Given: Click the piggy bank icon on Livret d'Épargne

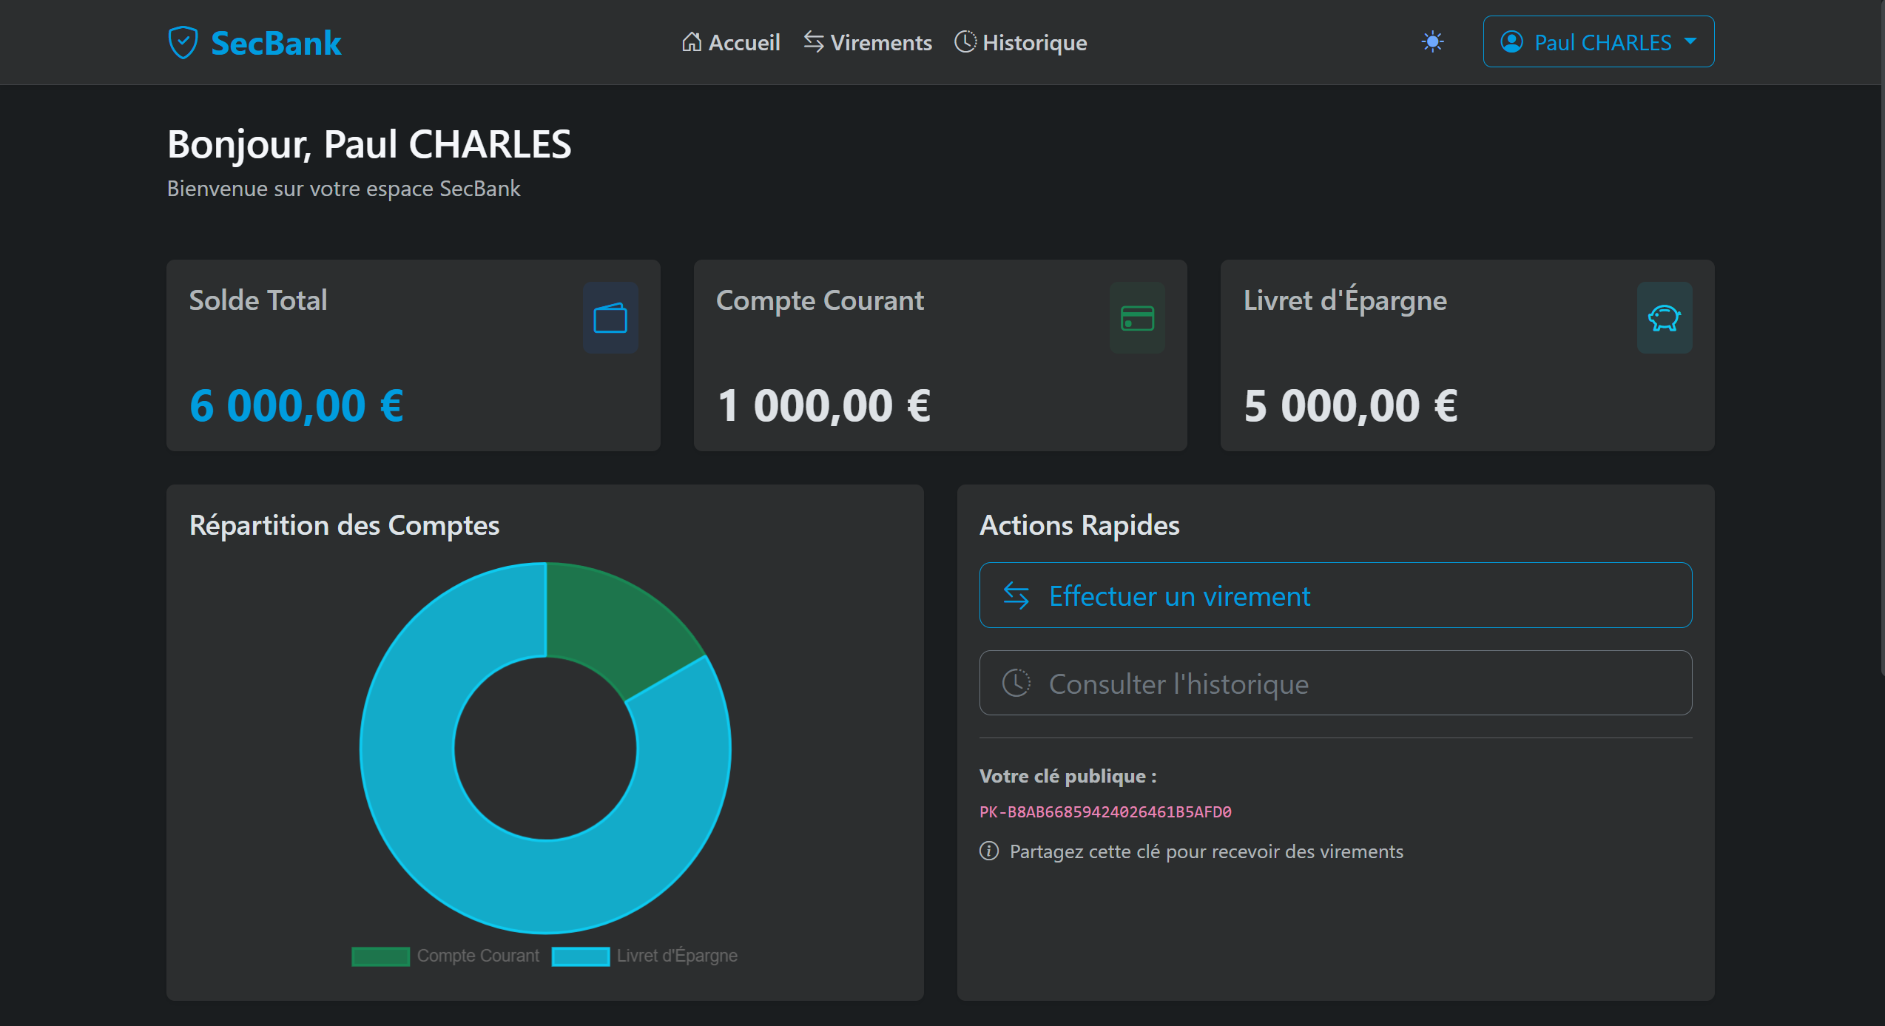Looking at the screenshot, I should point(1665,317).
